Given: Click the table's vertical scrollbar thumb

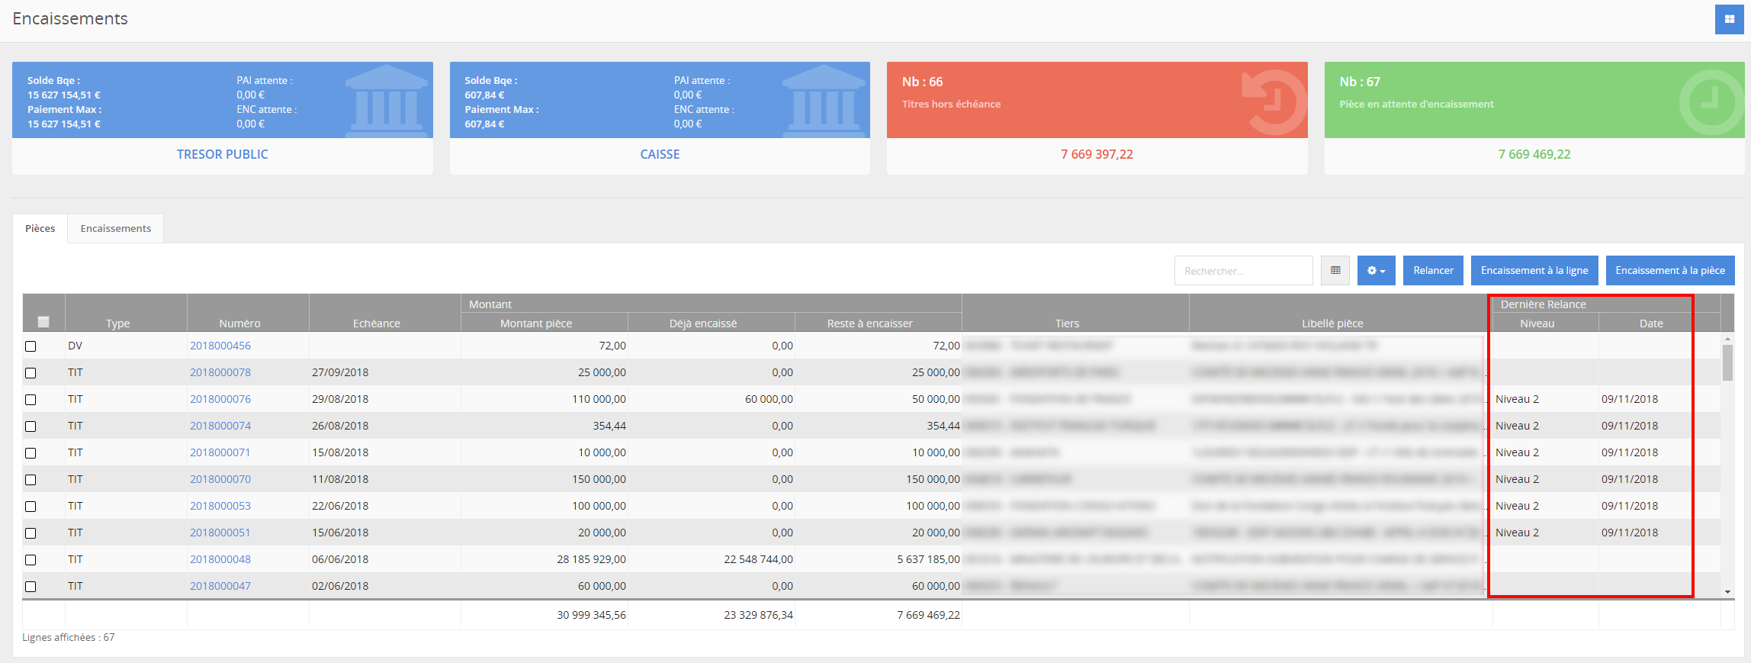Looking at the screenshot, I should point(1727,362).
